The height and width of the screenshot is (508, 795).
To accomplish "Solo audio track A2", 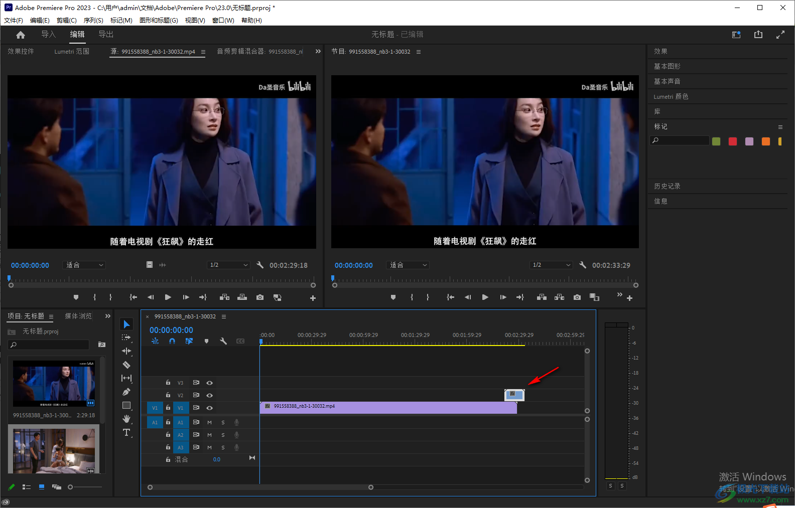I will pyautogui.click(x=223, y=435).
